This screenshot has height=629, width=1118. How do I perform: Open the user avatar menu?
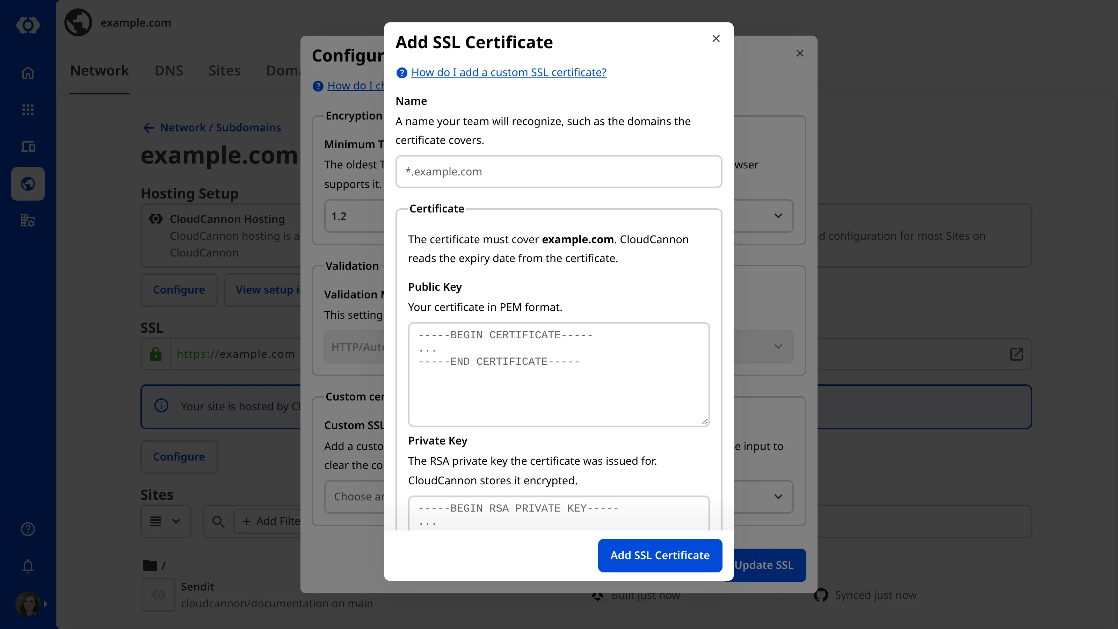[x=28, y=603]
